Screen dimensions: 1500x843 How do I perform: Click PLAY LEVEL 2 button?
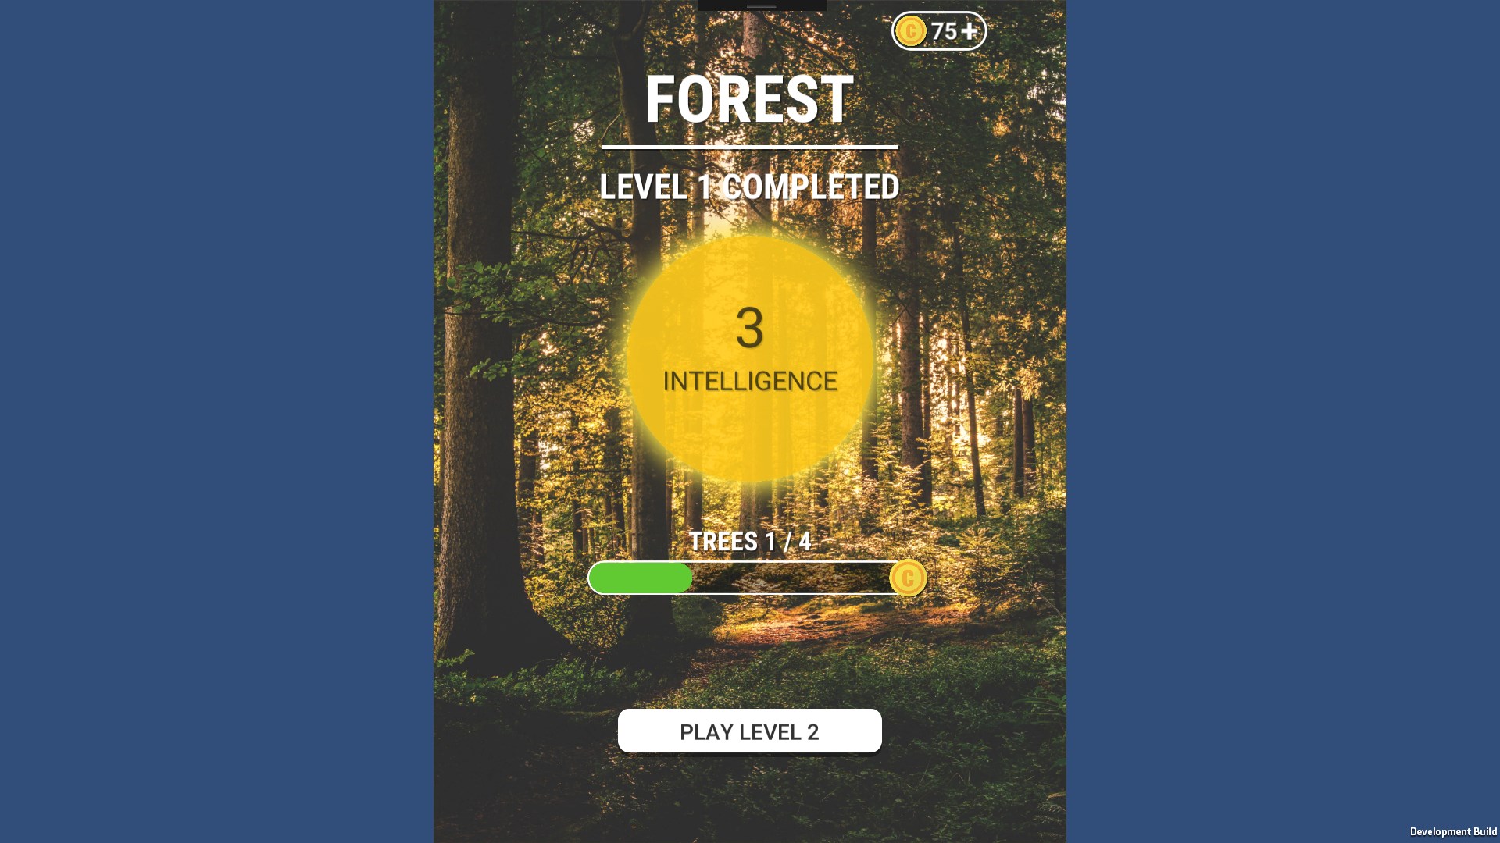coord(750,731)
